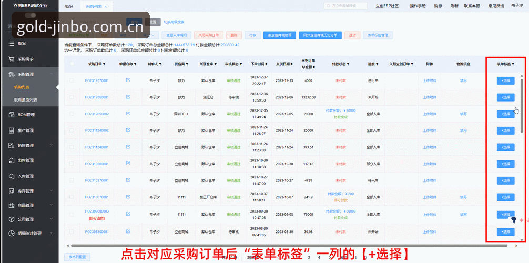Screen dimensions: 529x263
Task: Collapse the 采购管理 sidebar menu
Action: point(52,74)
